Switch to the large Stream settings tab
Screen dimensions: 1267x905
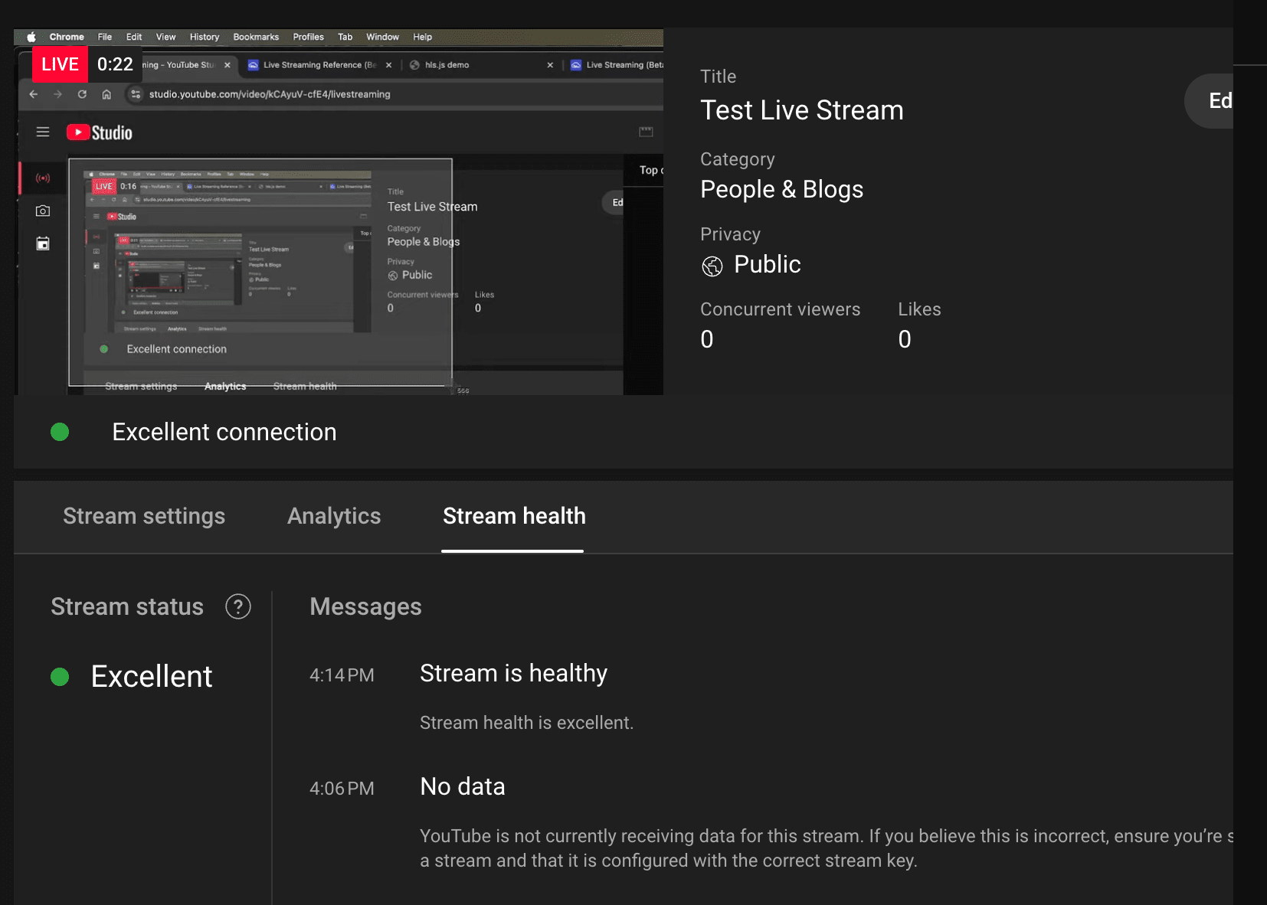tap(144, 516)
